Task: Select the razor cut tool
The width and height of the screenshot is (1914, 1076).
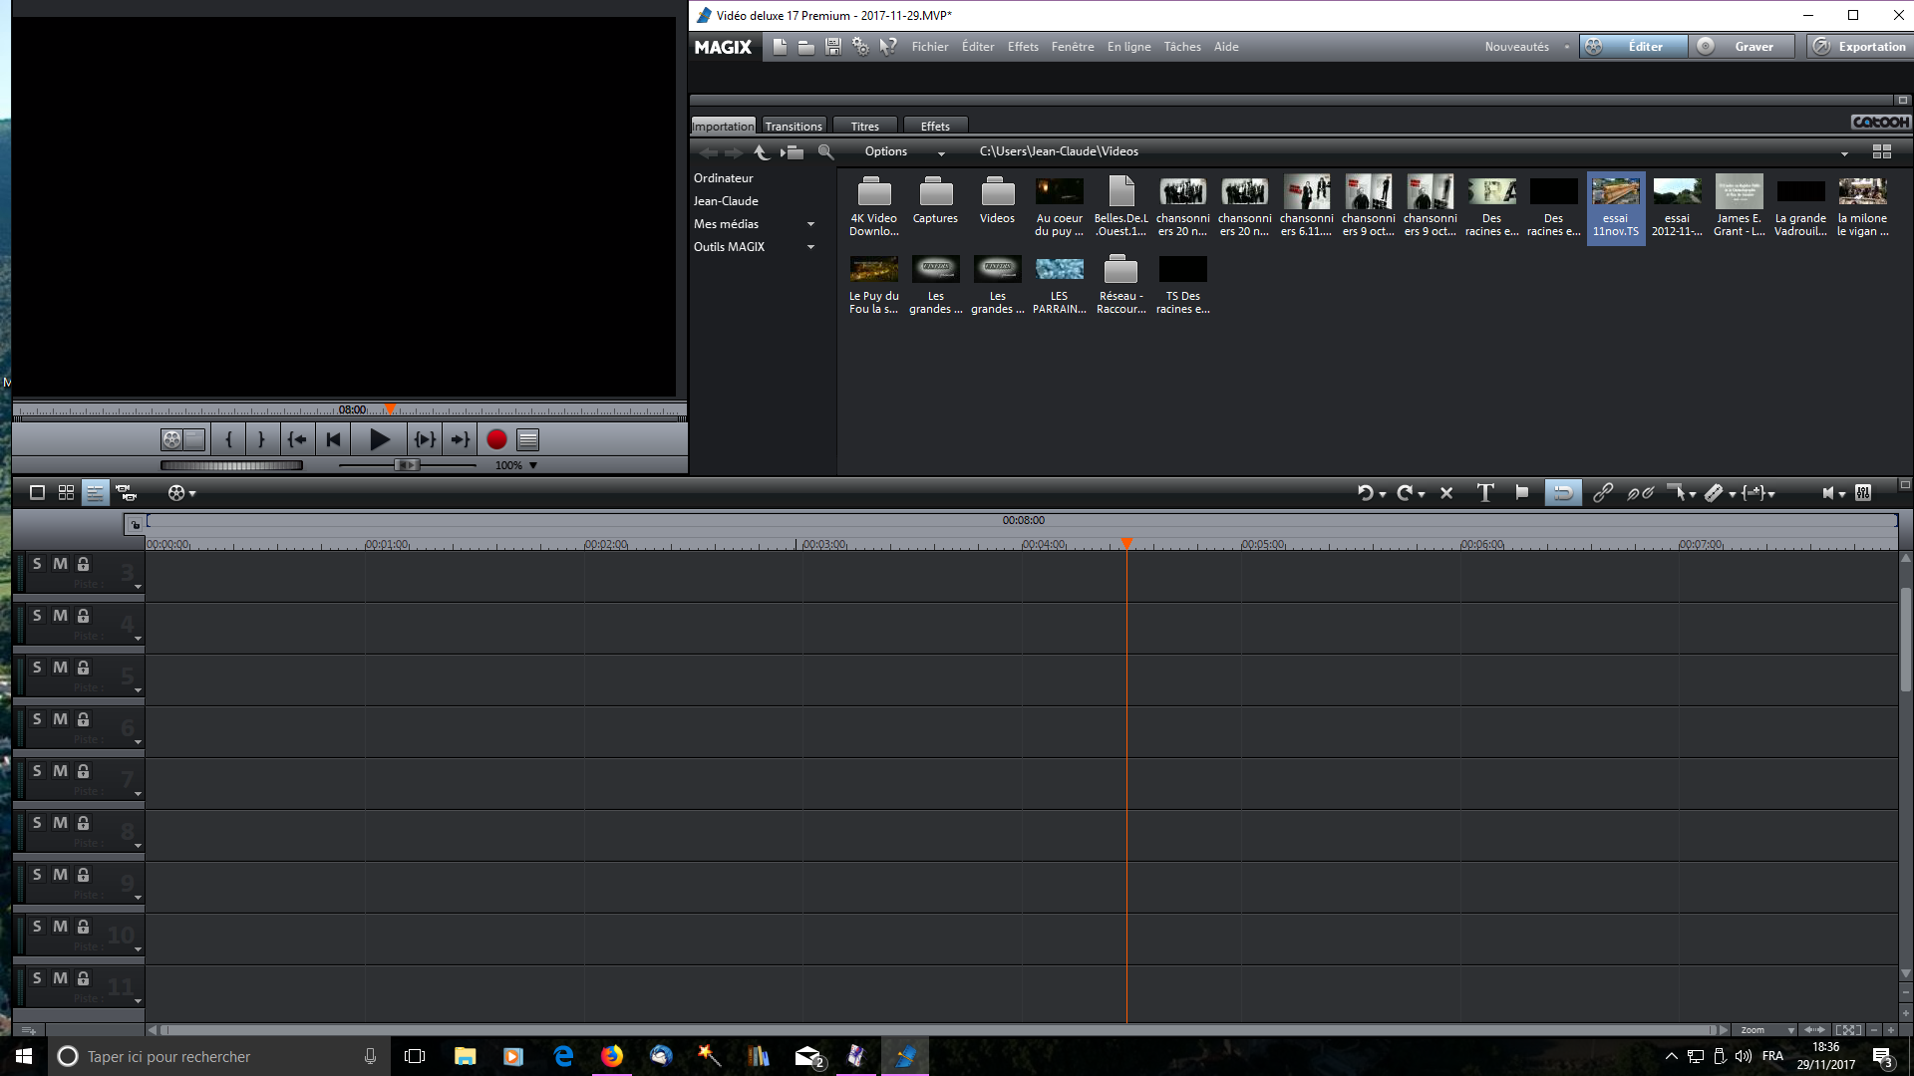Action: (x=1714, y=492)
